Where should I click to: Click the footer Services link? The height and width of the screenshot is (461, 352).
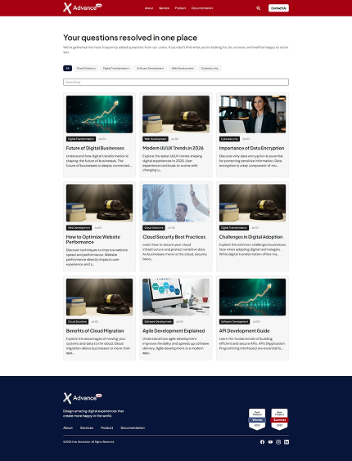click(87, 427)
